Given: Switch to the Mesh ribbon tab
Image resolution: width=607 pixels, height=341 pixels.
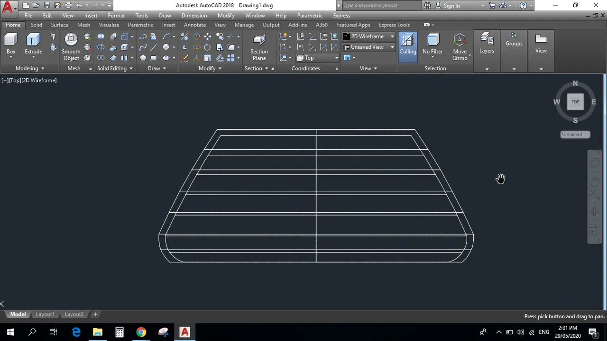Looking at the screenshot, I should click(83, 25).
